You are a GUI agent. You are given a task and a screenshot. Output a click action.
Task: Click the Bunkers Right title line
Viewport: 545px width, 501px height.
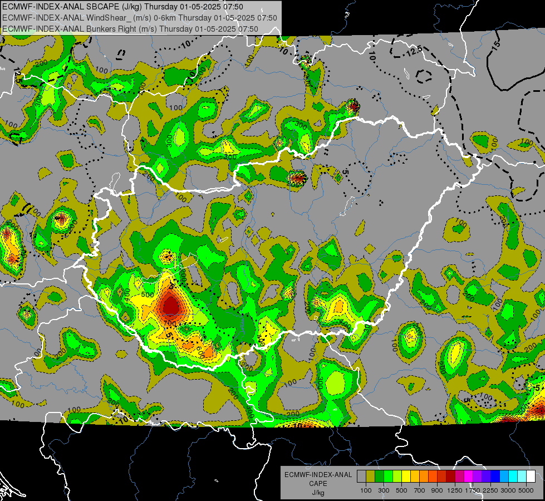tap(130, 29)
